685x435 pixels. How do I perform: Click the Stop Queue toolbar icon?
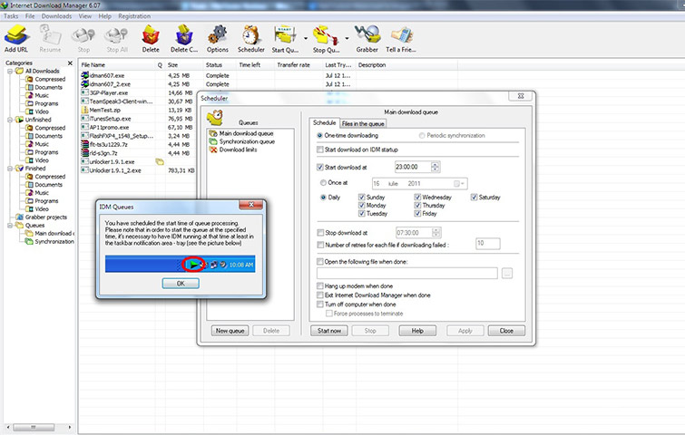[x=327, y=38]
